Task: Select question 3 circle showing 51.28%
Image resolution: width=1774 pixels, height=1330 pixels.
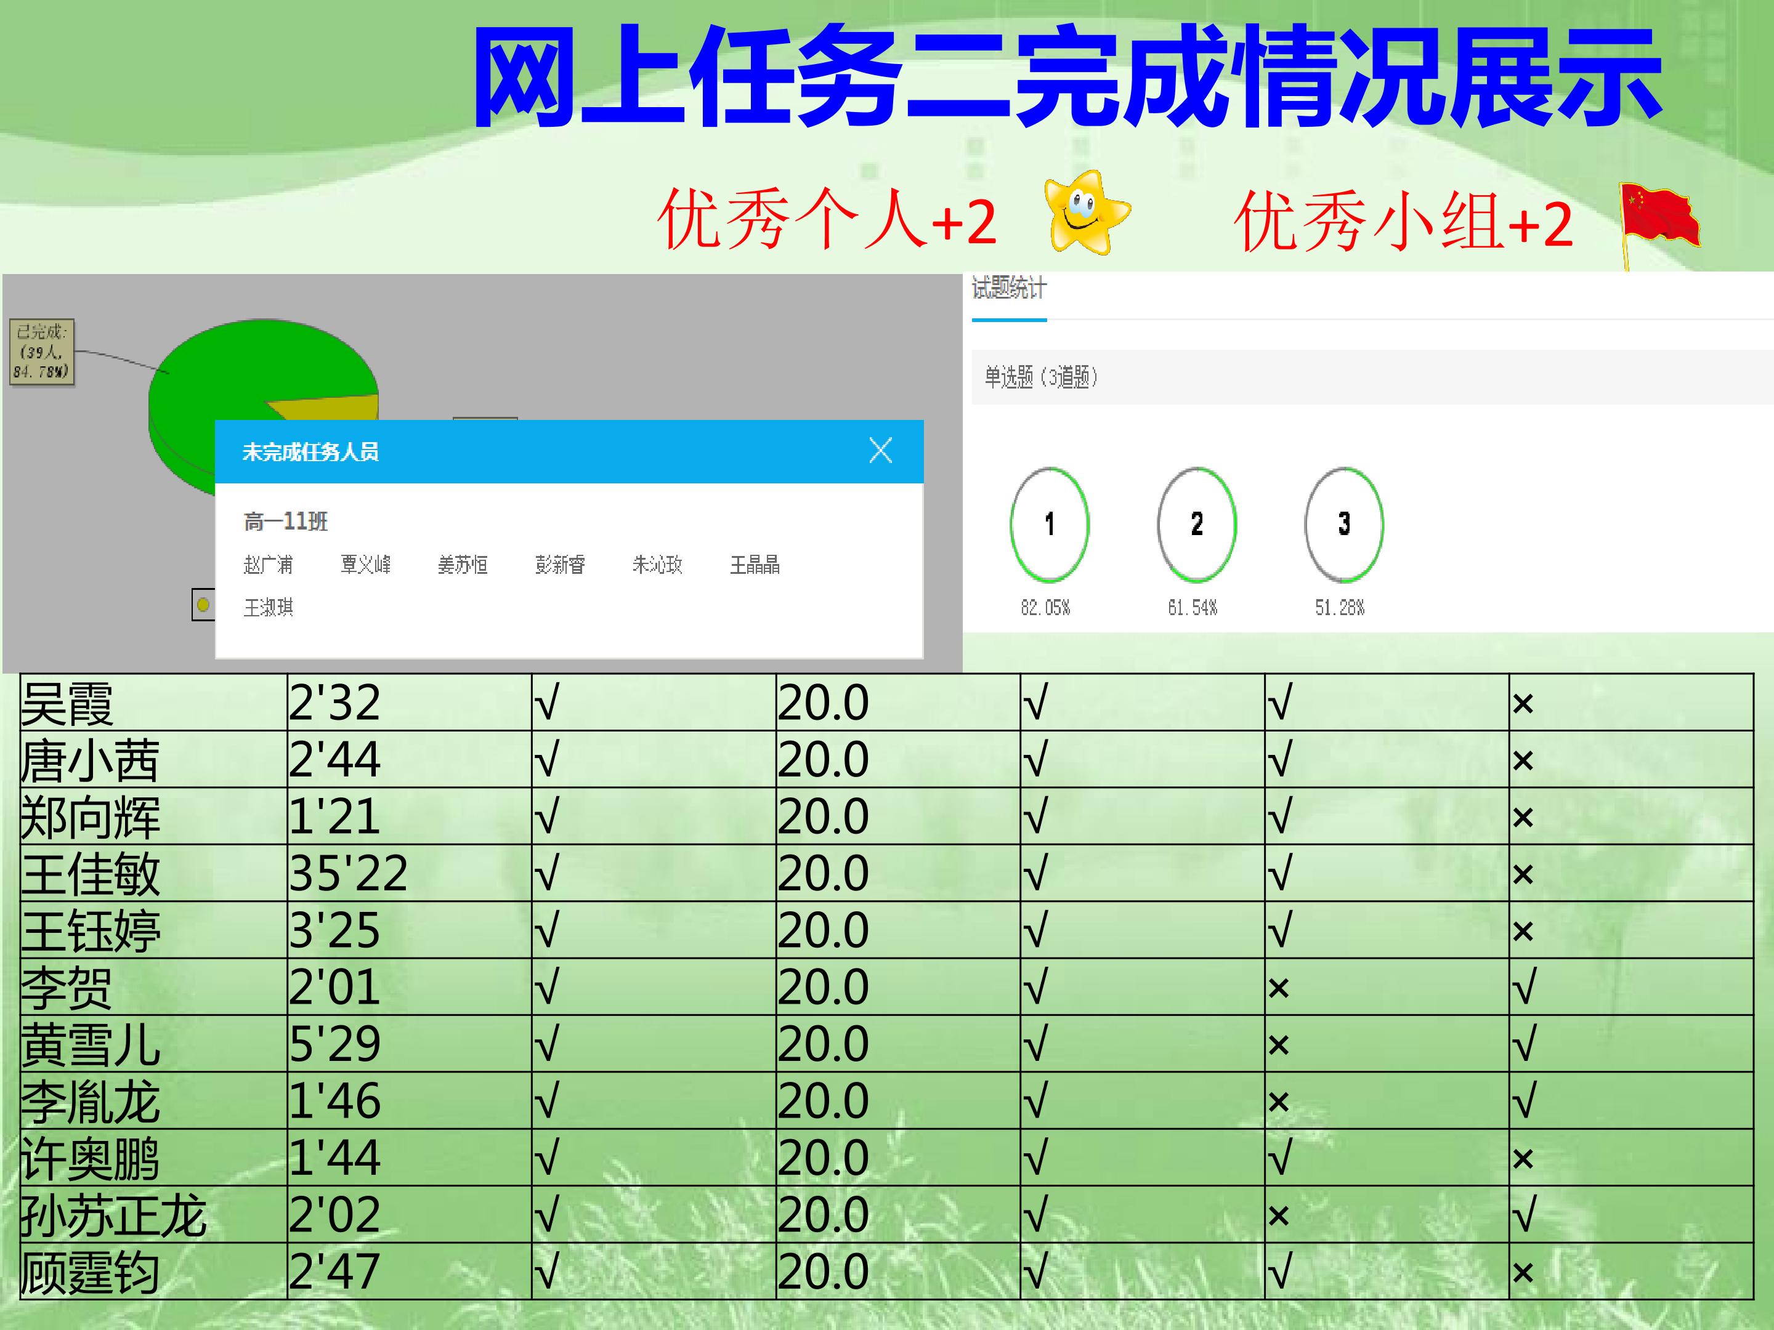Action: pyautogui.click(x=1344, y=525)
